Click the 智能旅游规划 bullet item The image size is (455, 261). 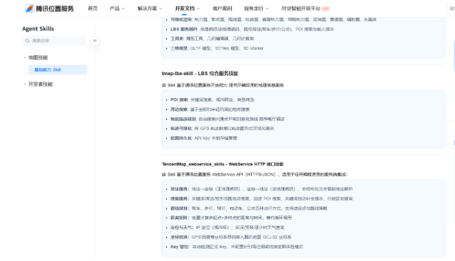pyautogui.click(x=227, y=119)
